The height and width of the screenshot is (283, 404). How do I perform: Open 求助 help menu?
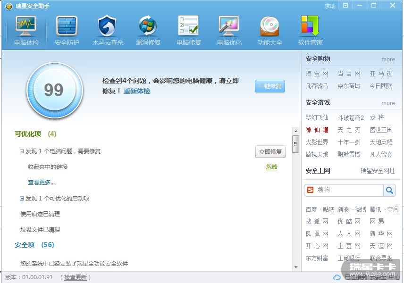click(329, 6)
